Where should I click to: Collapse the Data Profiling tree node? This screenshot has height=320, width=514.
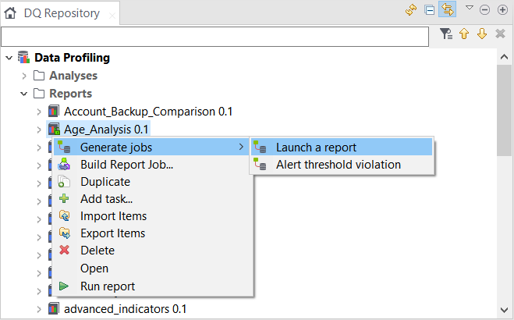tap(9, 58)
